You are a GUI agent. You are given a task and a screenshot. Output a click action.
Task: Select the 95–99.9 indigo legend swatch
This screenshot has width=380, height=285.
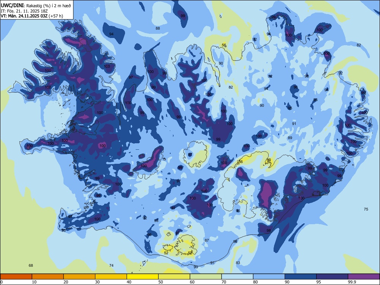[332, 277]
